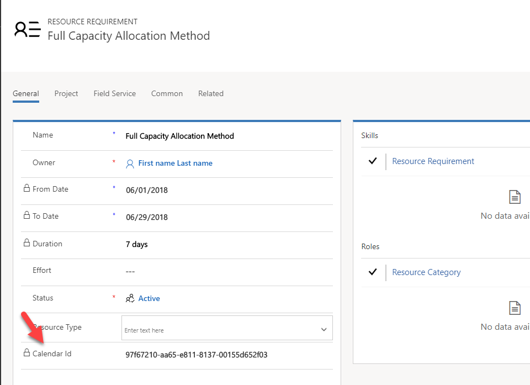Click the Roles section heading

[370, 246]
